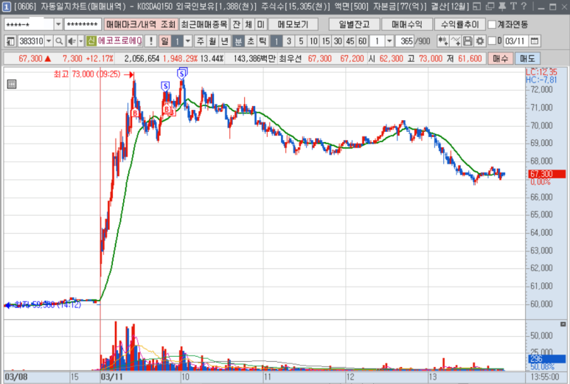Expand the tick interval dropdown after 60
Image resolution: width=570 pixels, height=384 pixels.
(x=389, y=41)
